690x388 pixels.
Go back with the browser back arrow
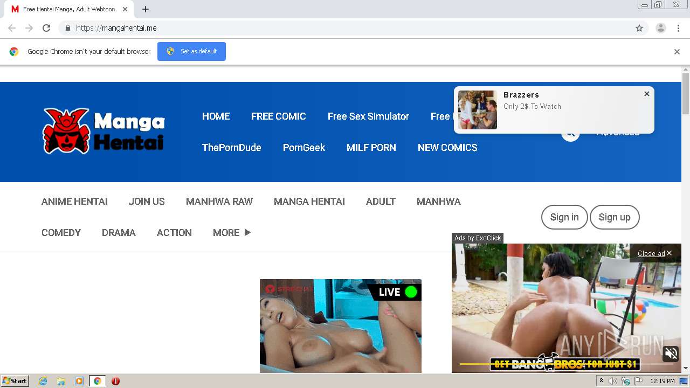click(12, 28)
